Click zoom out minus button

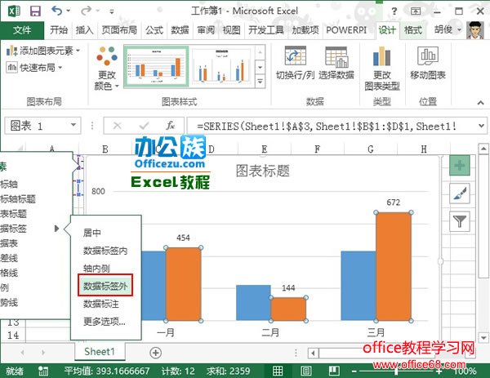pyautogui.click(x=354, y=371)
